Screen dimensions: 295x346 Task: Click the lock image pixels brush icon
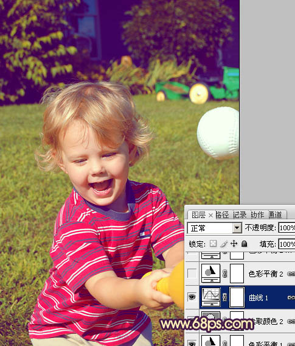coord(224,244)
